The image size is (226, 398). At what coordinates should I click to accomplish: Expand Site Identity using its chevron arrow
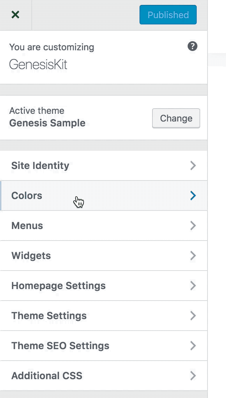pyautogui.click(x=193, y=165)
